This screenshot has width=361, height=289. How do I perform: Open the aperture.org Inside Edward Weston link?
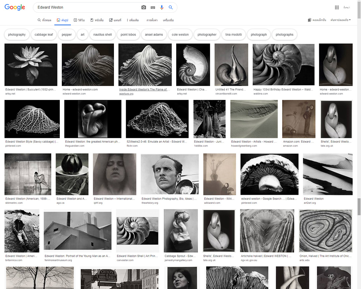pos(145,90)
